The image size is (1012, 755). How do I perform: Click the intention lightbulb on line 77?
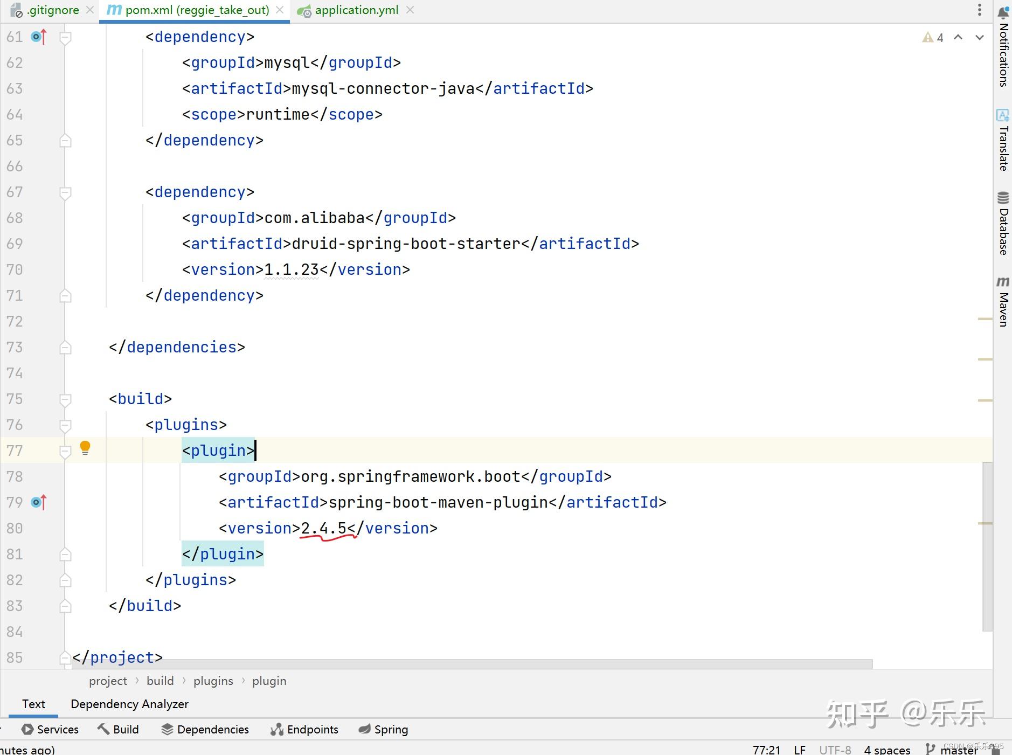tap(85, 448)
